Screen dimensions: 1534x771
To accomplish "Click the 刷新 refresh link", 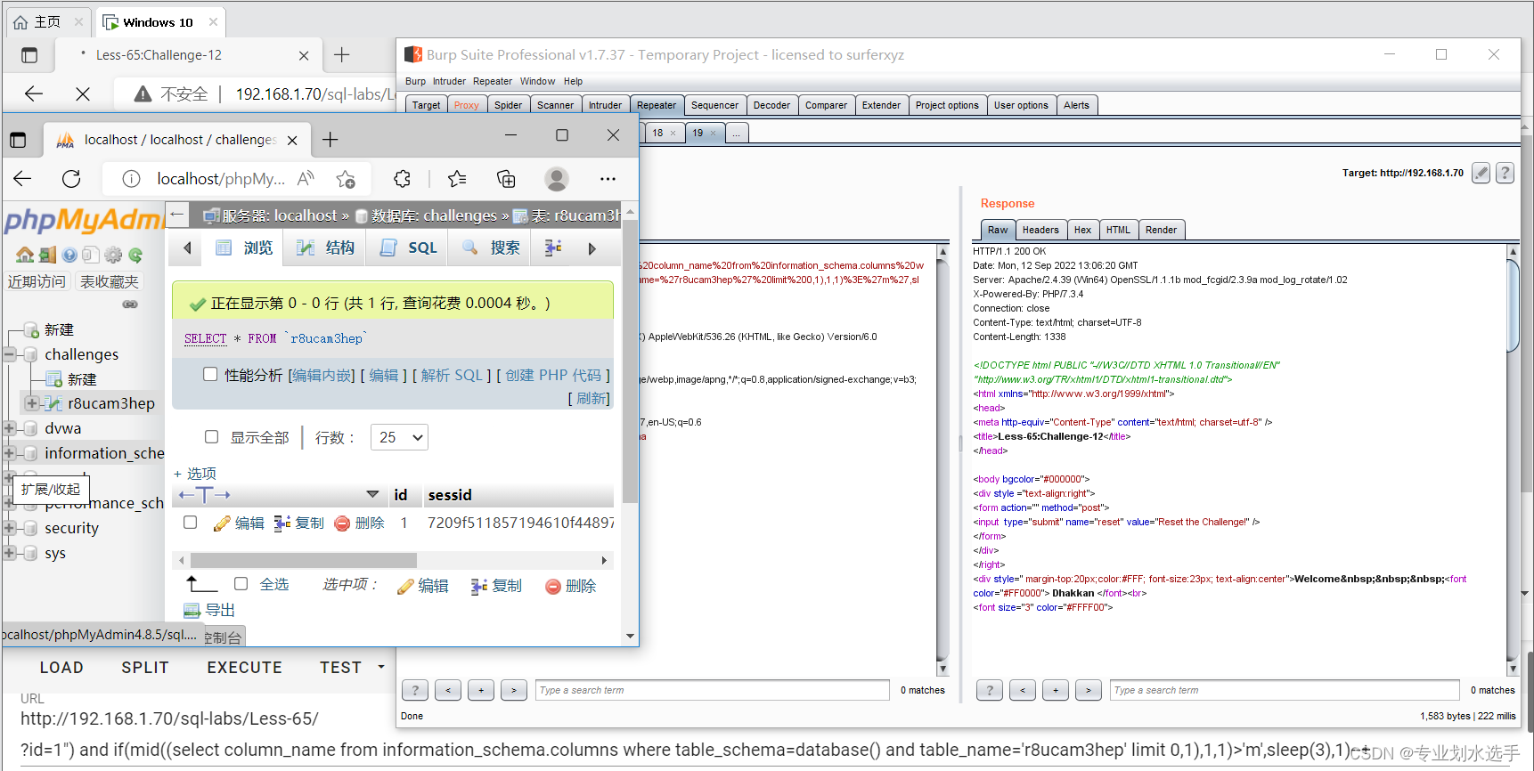I will click(591, 398).
